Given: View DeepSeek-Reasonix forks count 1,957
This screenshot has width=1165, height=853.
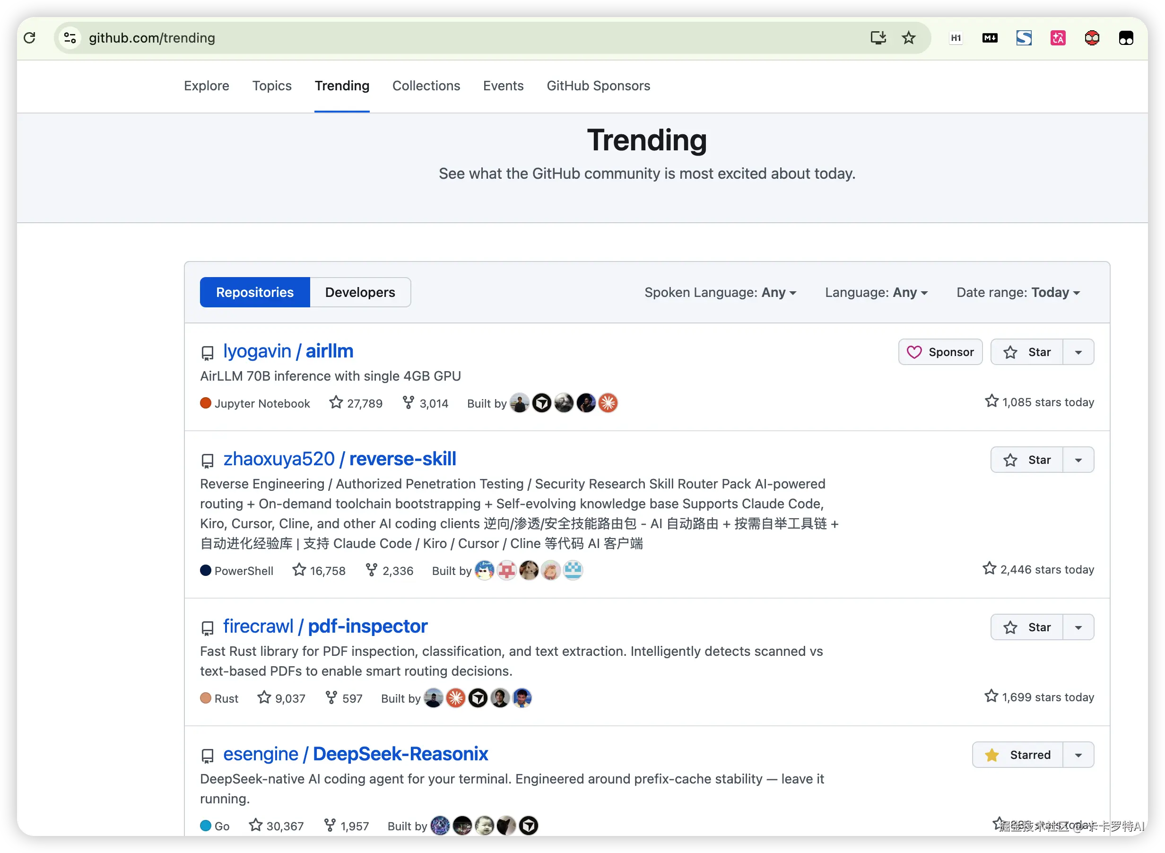Looking at the screenshot, I should tap(347, 825).
